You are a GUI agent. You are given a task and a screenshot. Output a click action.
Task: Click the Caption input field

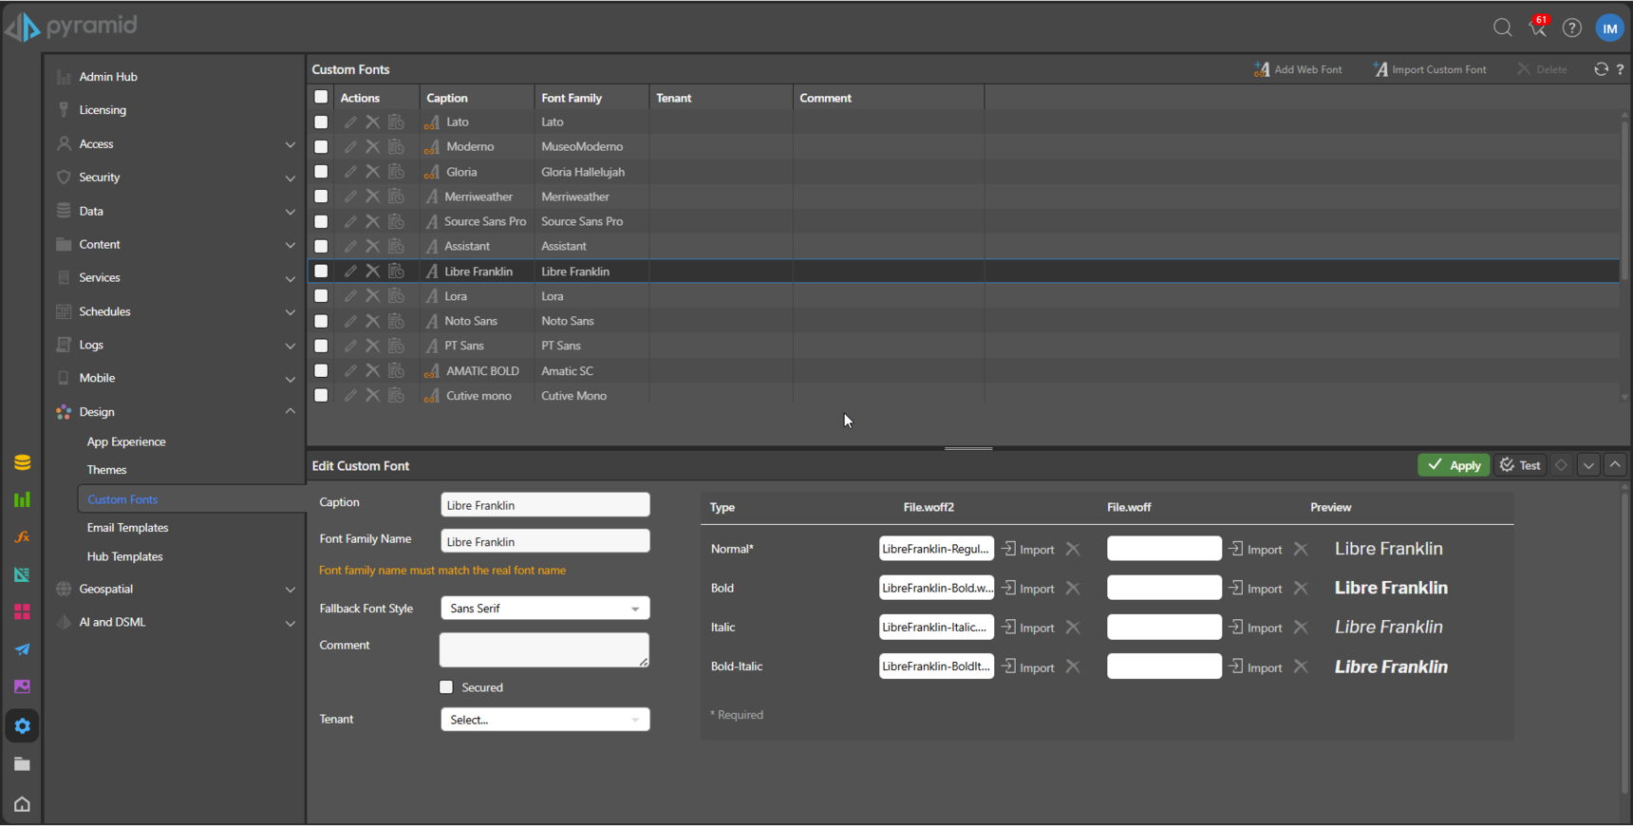(545, 505)
